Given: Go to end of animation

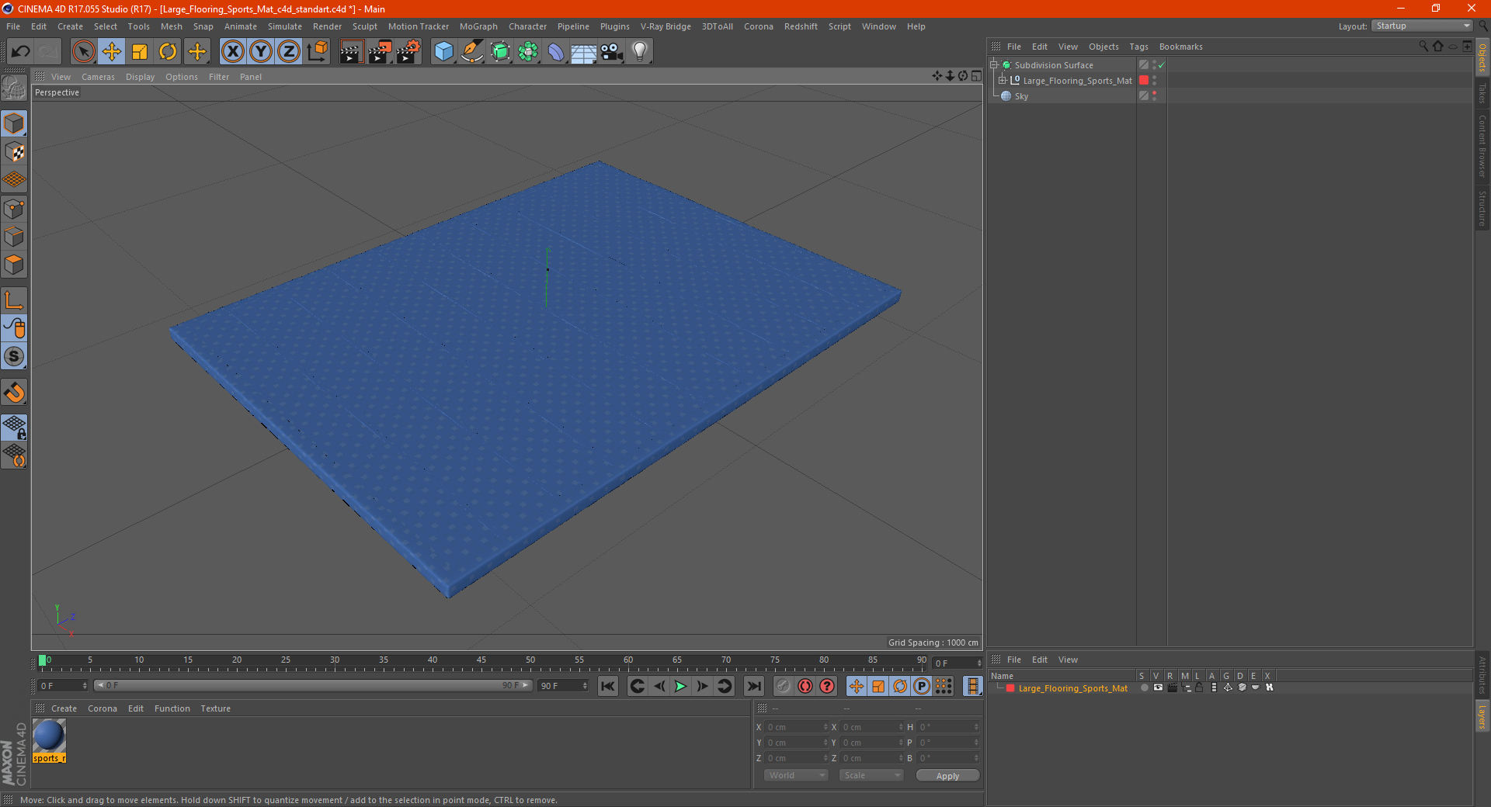Looking at the screenshot, I should click(x=753, y=686).
